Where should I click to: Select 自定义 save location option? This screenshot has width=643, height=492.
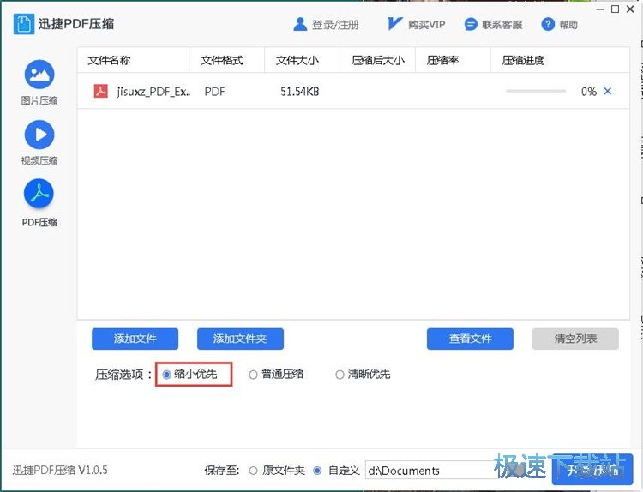(x=336, y=471)
